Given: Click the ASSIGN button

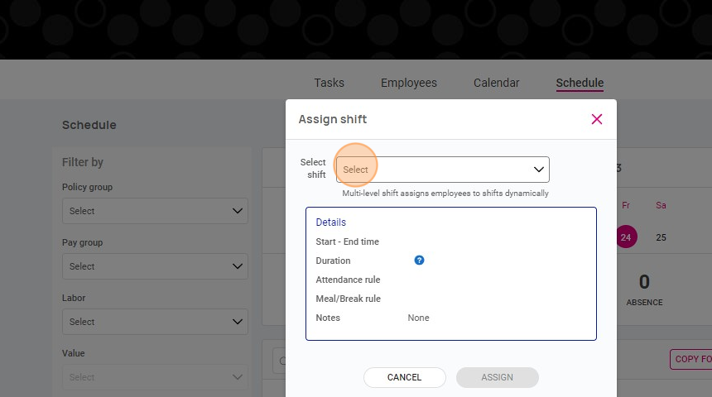Looking at the screenshot, I should (x=498, y=377).
